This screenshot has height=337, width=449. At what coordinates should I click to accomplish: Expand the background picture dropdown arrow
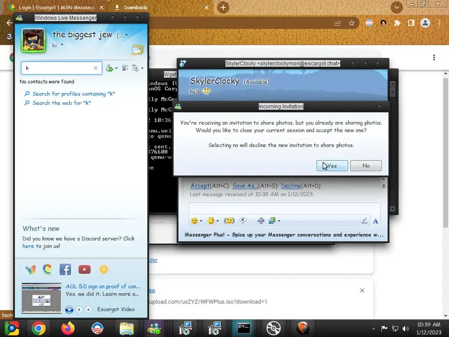click(x=279, y=221)
